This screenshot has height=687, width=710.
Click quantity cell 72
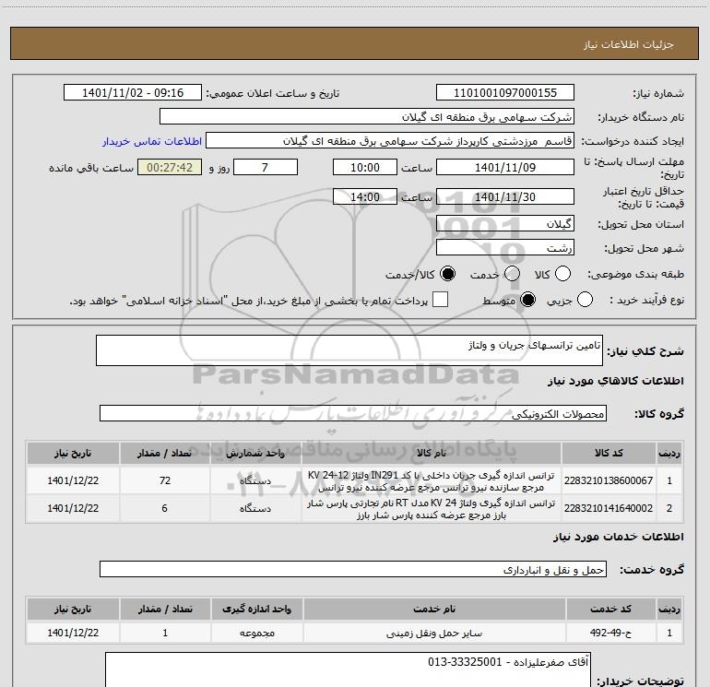(x=165, y=481)
